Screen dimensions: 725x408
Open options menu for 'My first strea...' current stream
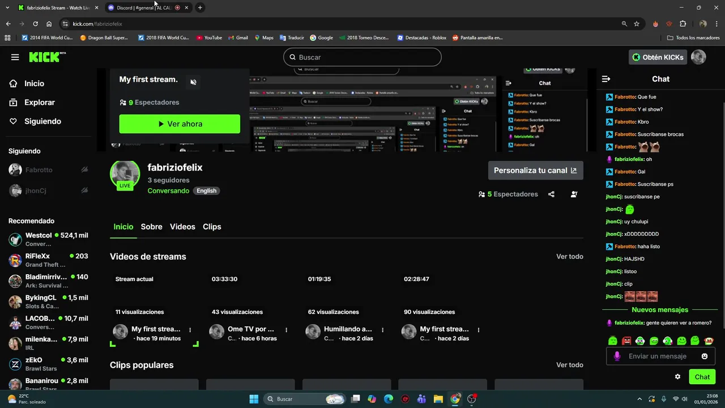pyautogui.click(x=190, y=330)
